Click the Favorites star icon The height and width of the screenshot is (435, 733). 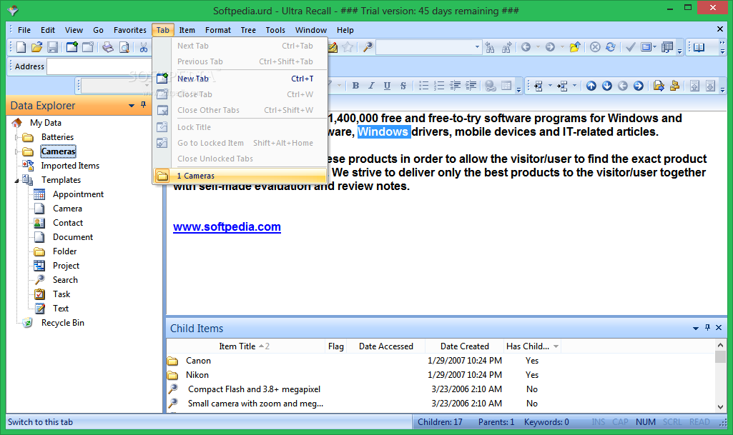[348, 46]
